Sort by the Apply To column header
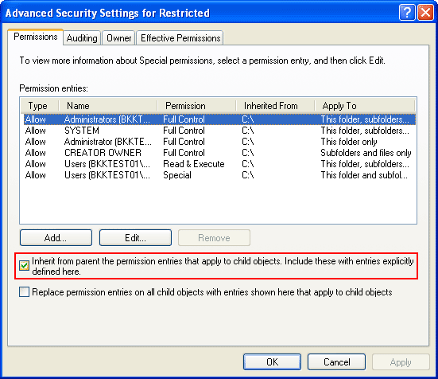 coord(365,106)
